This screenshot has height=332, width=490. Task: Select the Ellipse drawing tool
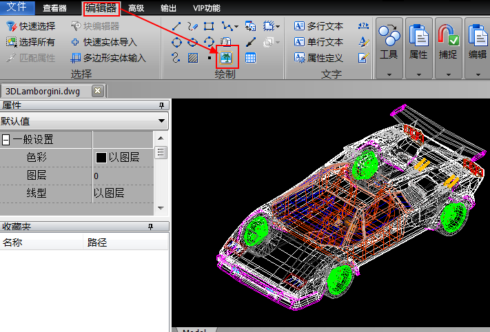[x=192, y=42]
